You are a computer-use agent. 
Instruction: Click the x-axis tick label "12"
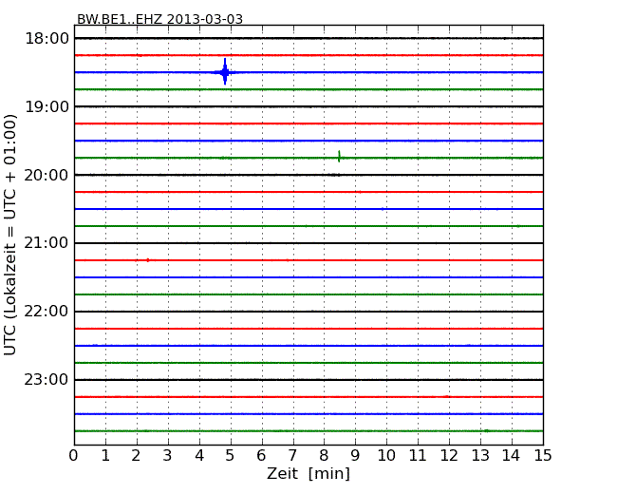(449, 456)
